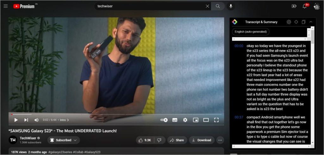The height and width of the screenshot is (155, 324).
Task: Open the TechWiser channel name link
Action: (28, 138)
